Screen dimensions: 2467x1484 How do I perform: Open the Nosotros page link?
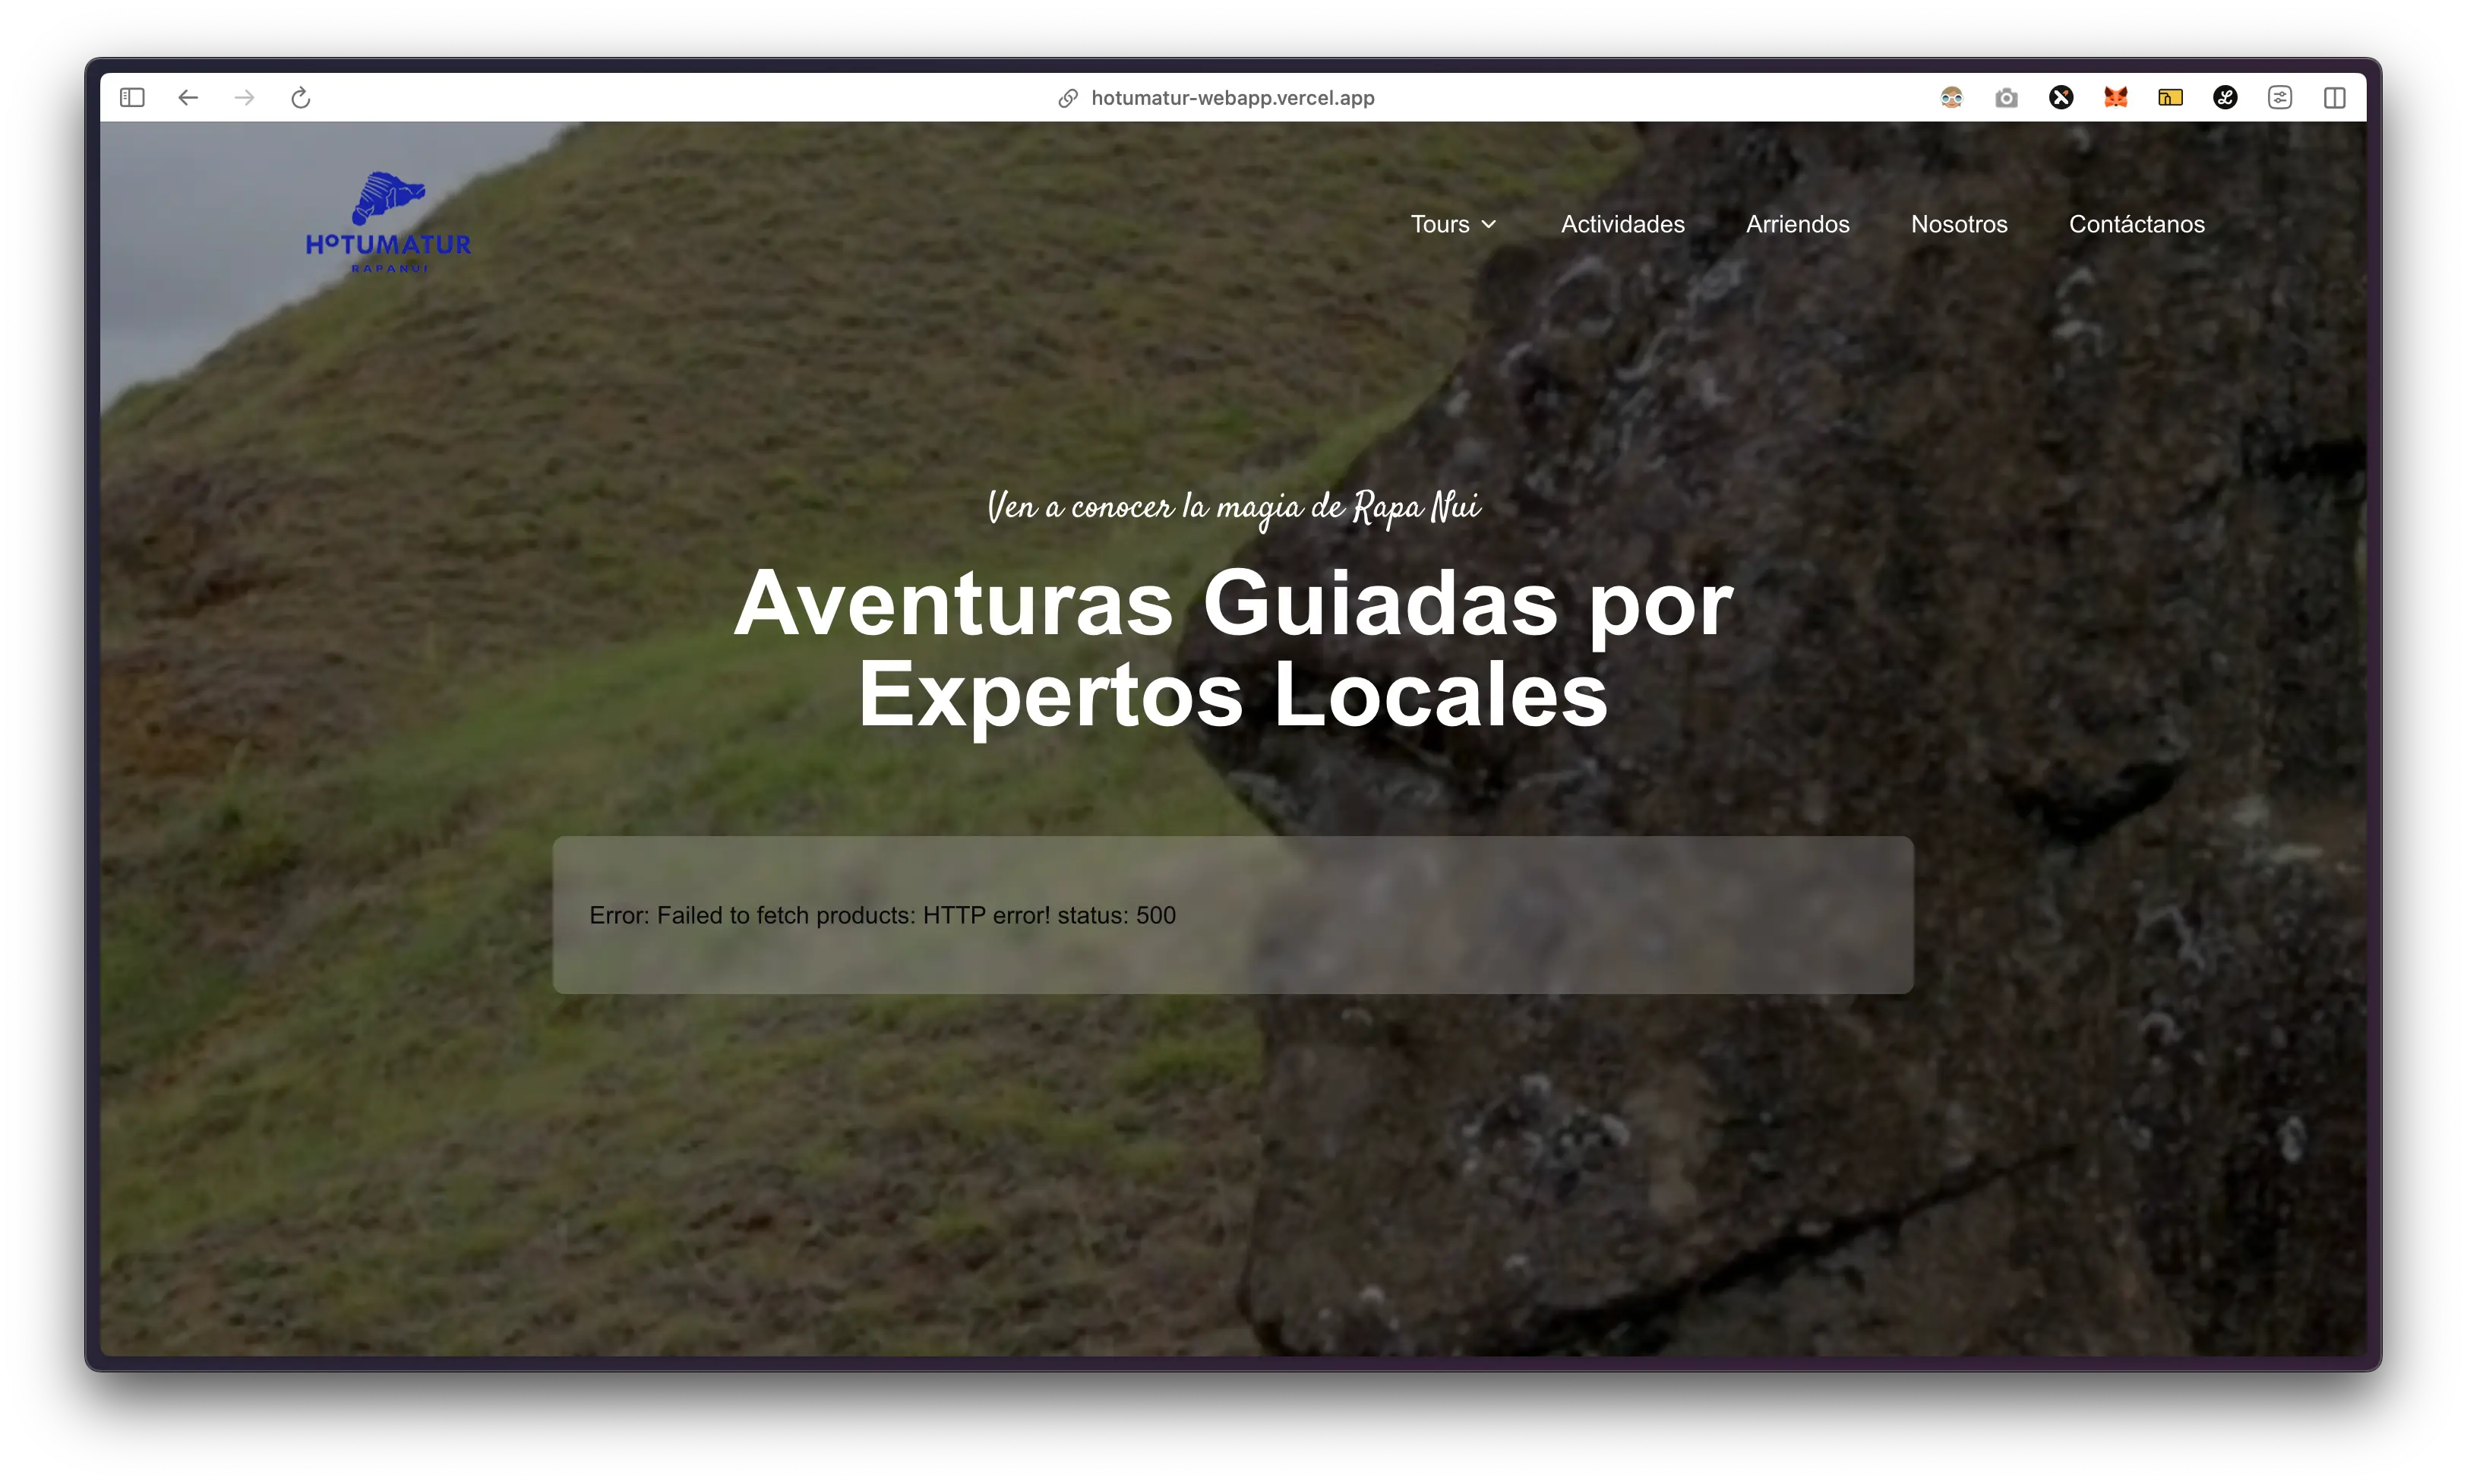click(x=1958, y=224)
